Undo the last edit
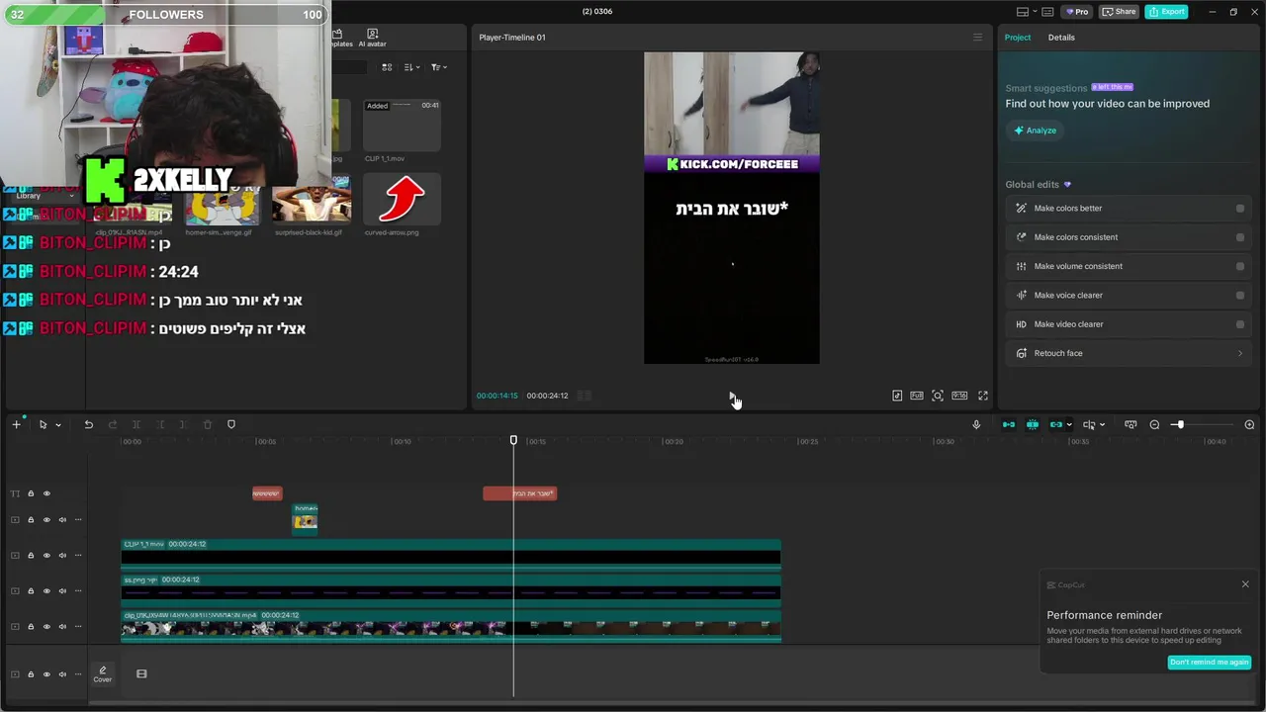Screen dimensions: 1266x712 (x=88, y=424)
